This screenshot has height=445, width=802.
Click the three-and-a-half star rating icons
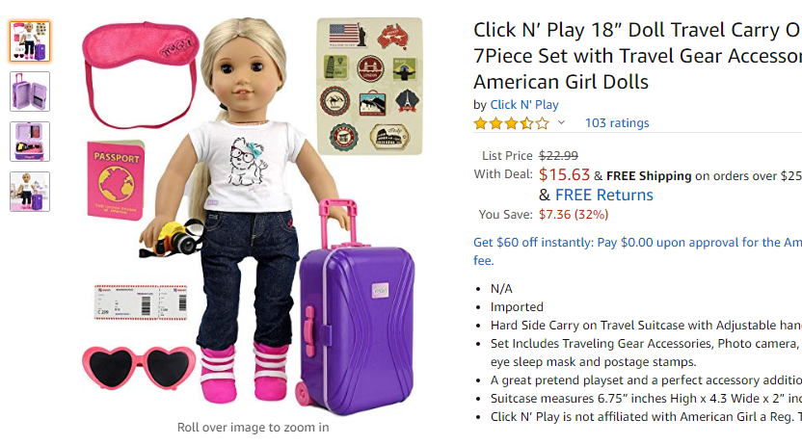point(512,123)
